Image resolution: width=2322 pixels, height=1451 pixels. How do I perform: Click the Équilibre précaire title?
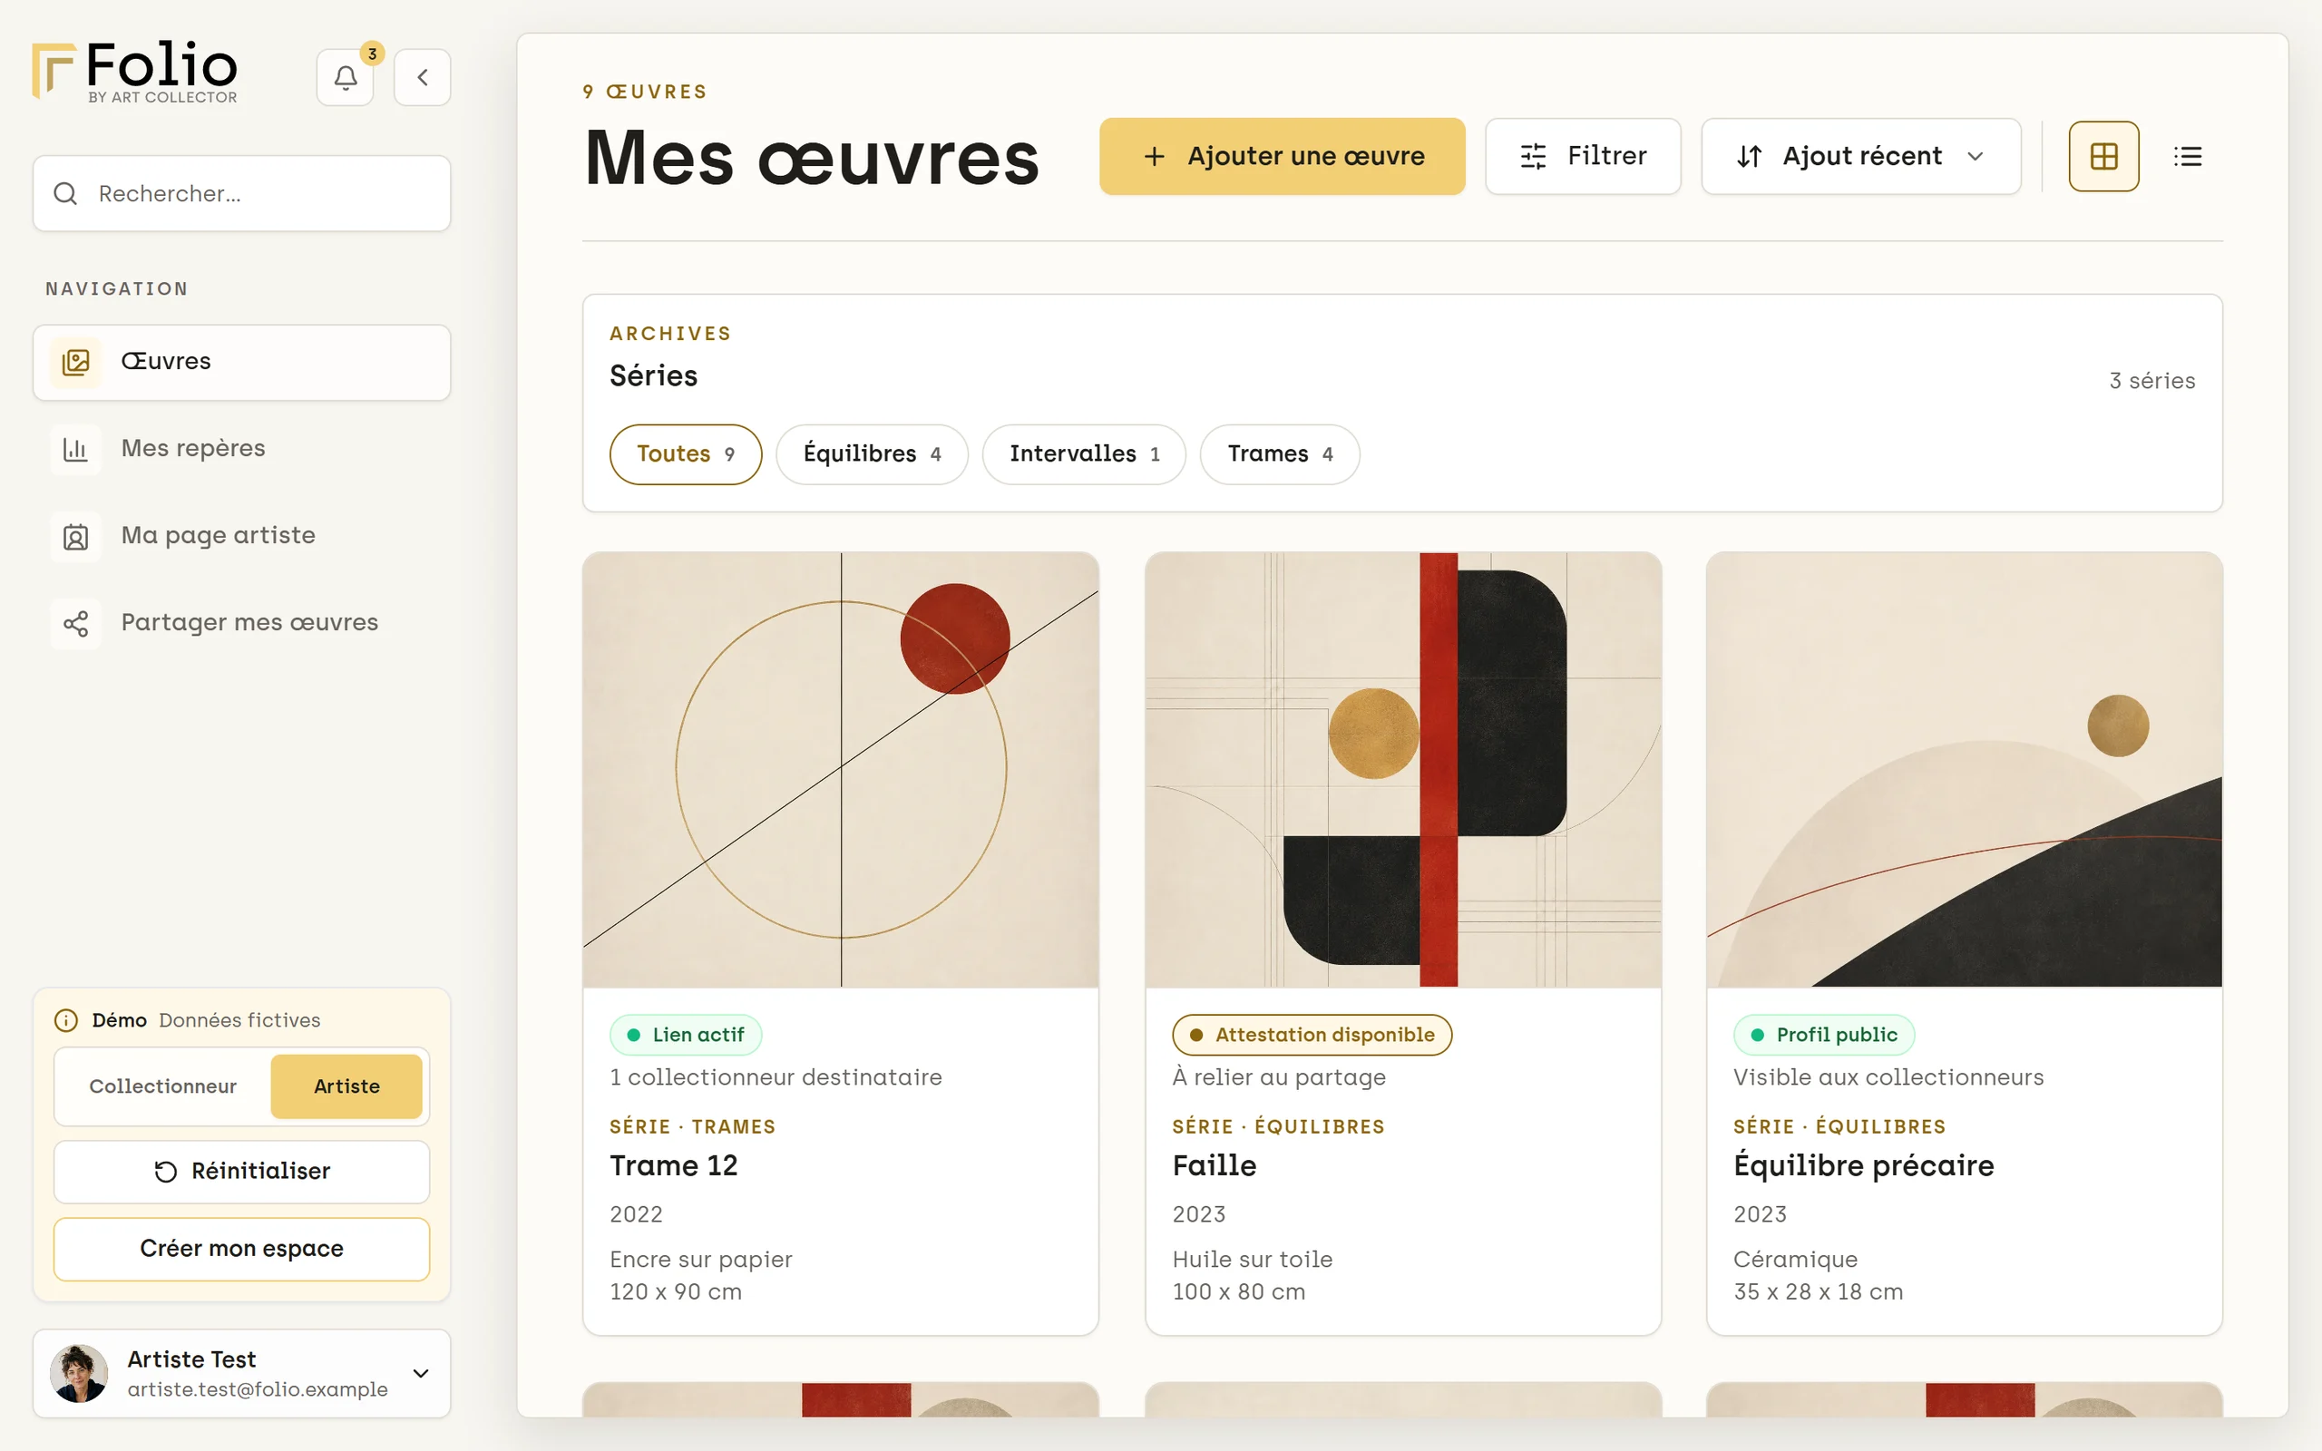pyautogui.click(x=1863, y=1166)
